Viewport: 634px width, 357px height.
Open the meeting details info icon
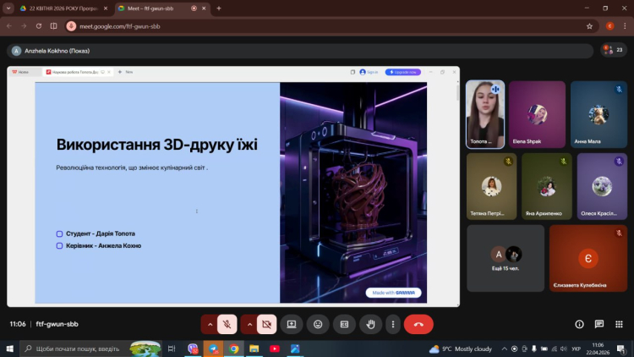[579, 324]
